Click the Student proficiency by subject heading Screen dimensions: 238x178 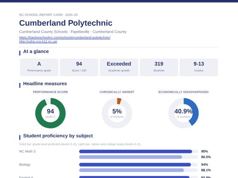pos(58,136)
